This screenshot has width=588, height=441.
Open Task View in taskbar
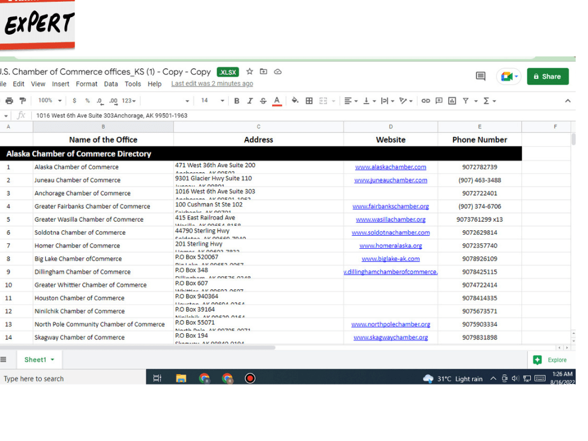tap(157, 378)
